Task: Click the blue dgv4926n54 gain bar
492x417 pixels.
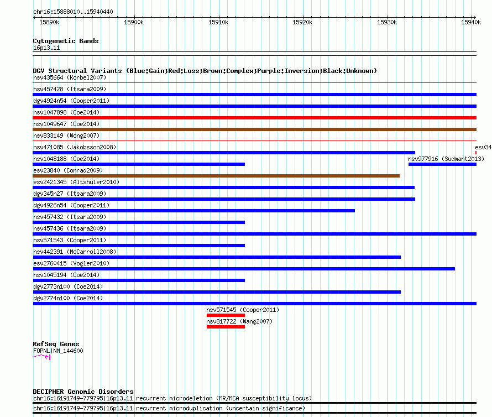Action: click(x=194, y=211)
